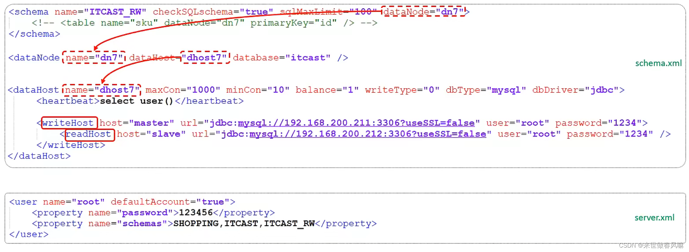Click the server.xml label
The height and width of the screenshot is (252, 689).
(x=654, y=218)
